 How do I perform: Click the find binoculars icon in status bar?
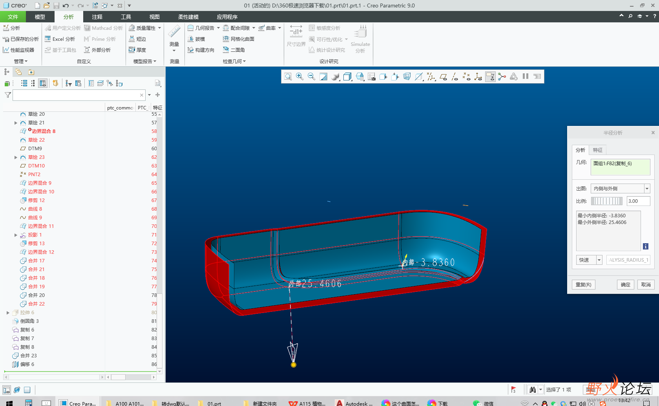[x=533, y=390]
